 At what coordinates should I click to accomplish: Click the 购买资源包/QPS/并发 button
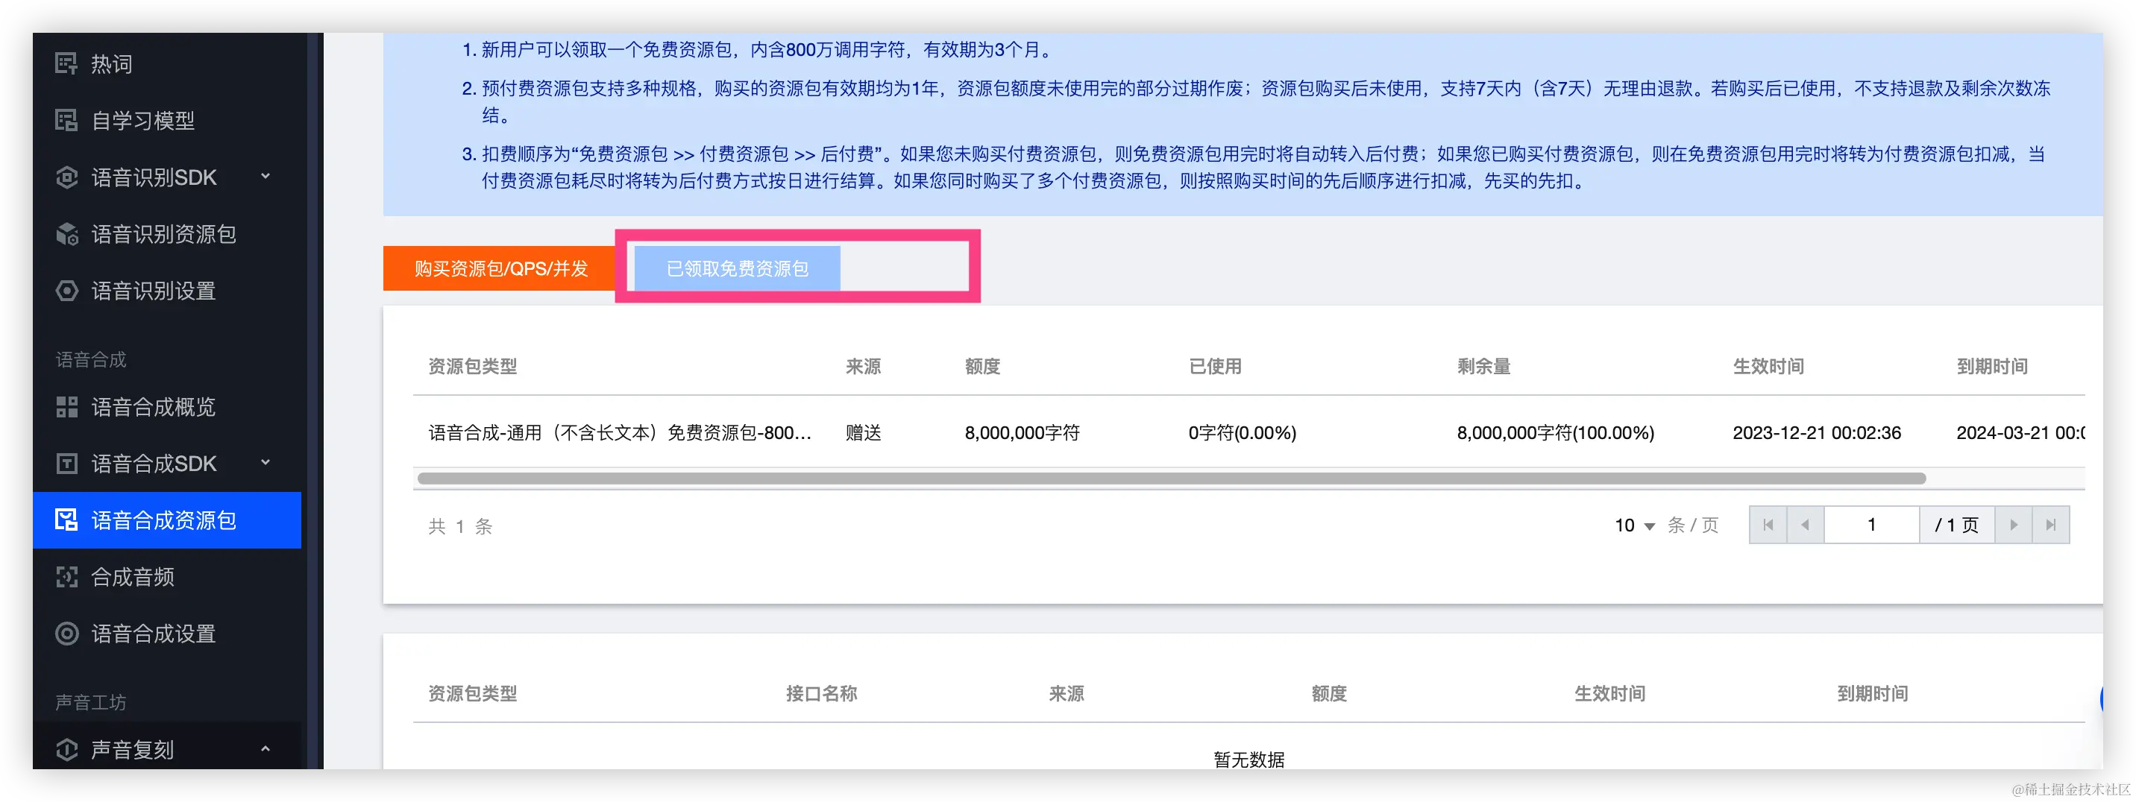pyautogui.click(x=501, y=268)
